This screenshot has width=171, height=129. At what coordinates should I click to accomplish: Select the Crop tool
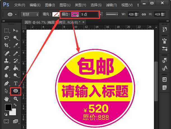point(6,45)
